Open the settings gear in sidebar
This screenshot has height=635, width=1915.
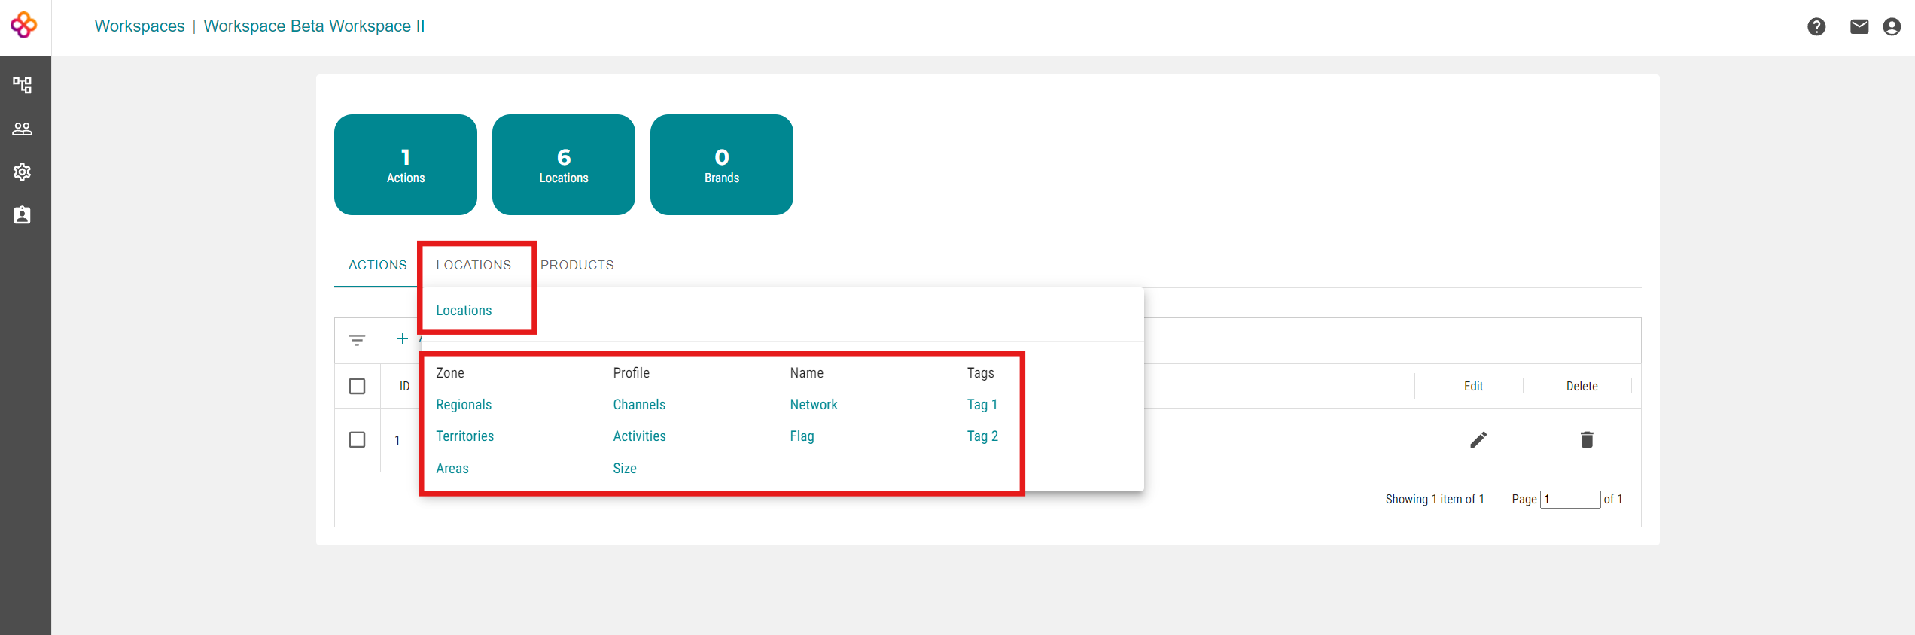tap(23, 172)
